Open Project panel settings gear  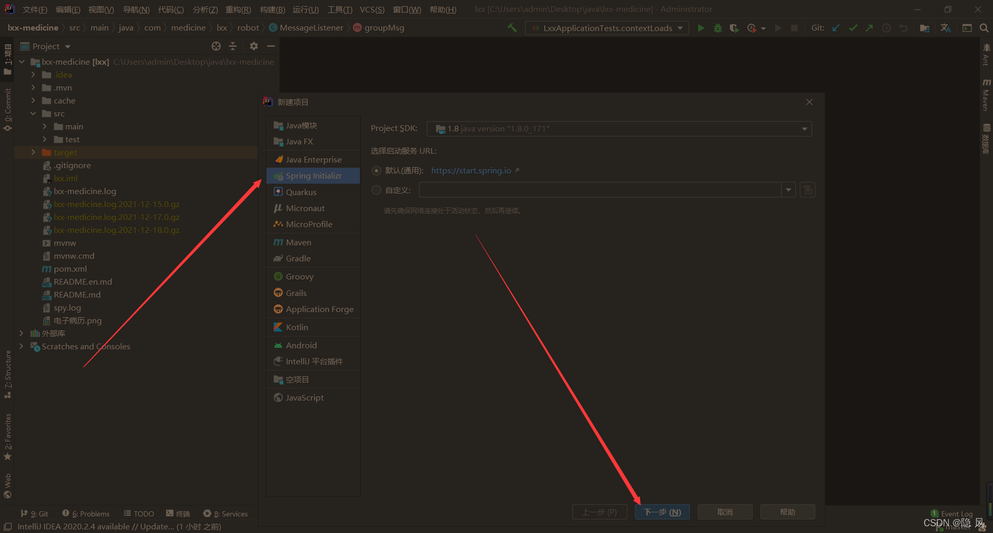pyautogui.click(x=253, y=46)
